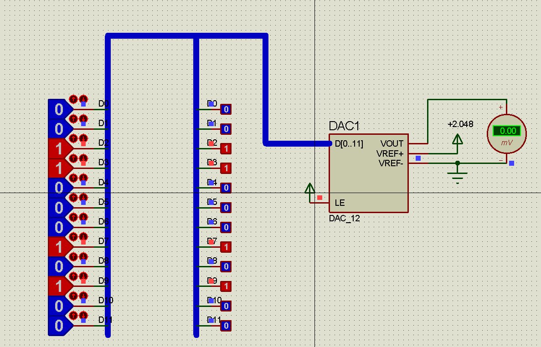The image size is (541, 347).
Task: Click the up arrow on the D5 logic state
Action: pyautogui.click(x=73, y=198)
